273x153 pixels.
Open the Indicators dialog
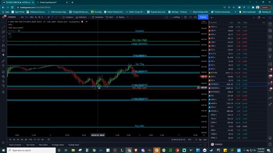click(x=81, y=17)
